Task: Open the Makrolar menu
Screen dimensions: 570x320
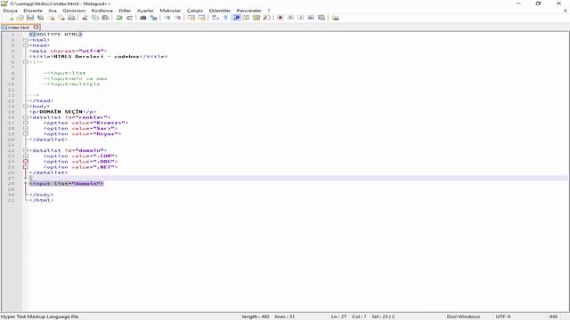Action: tap(170, 11)
